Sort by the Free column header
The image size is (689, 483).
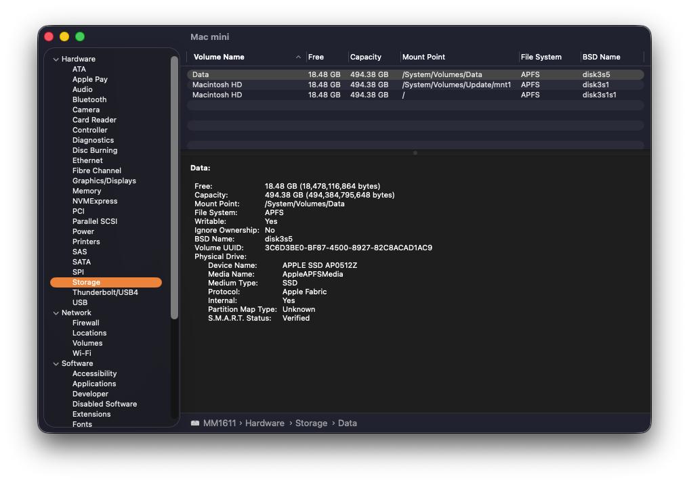point(316,57)
